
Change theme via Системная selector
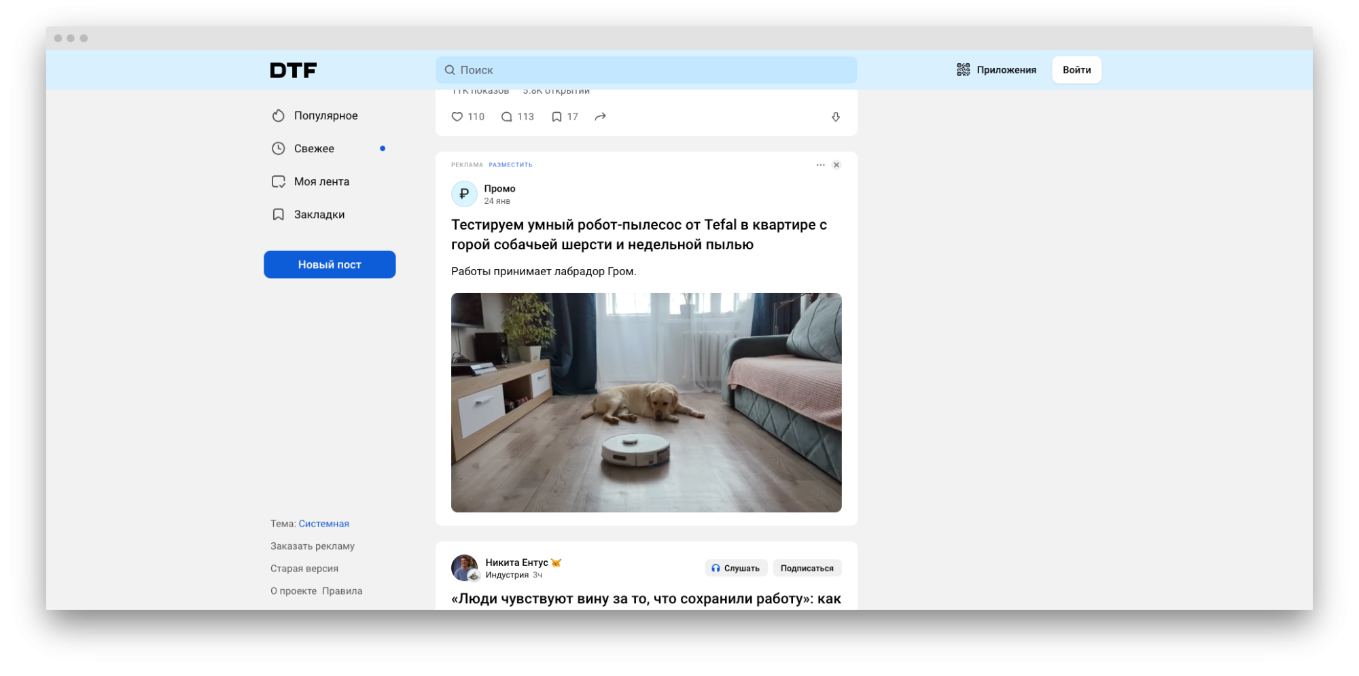(323, 524)
